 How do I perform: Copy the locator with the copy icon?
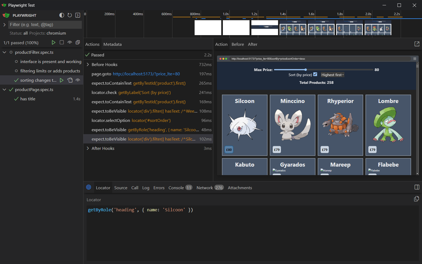[416, 199]
